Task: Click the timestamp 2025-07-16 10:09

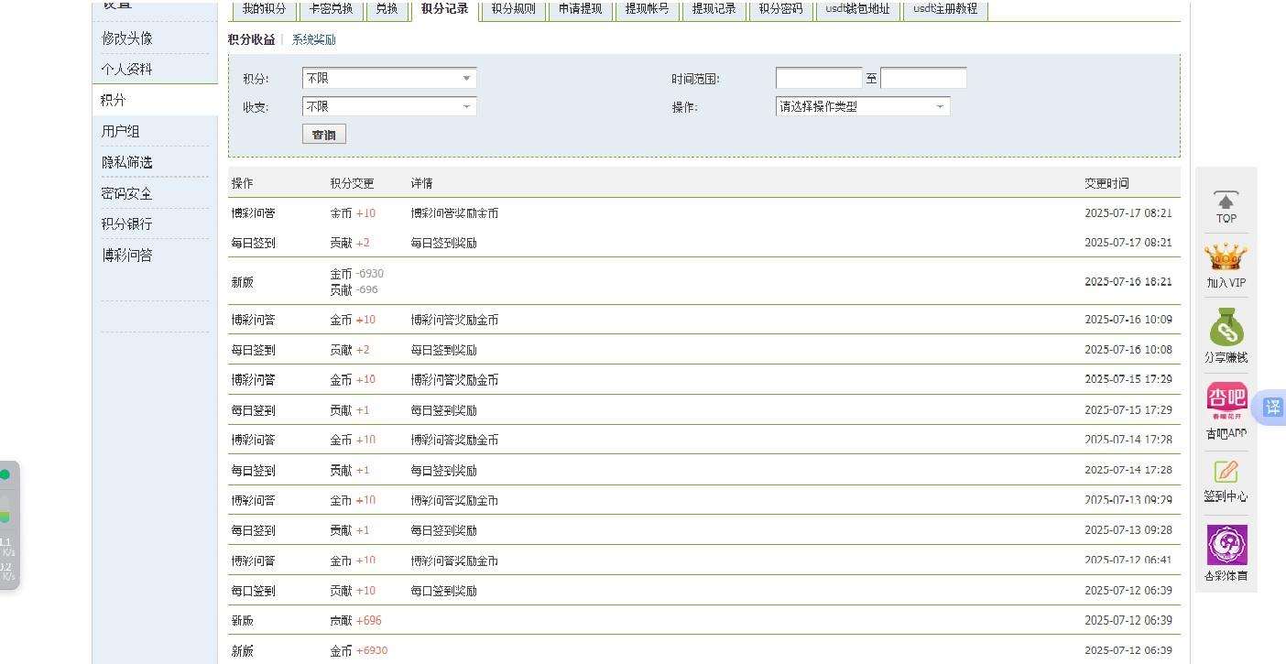Action: point(1128,320)
